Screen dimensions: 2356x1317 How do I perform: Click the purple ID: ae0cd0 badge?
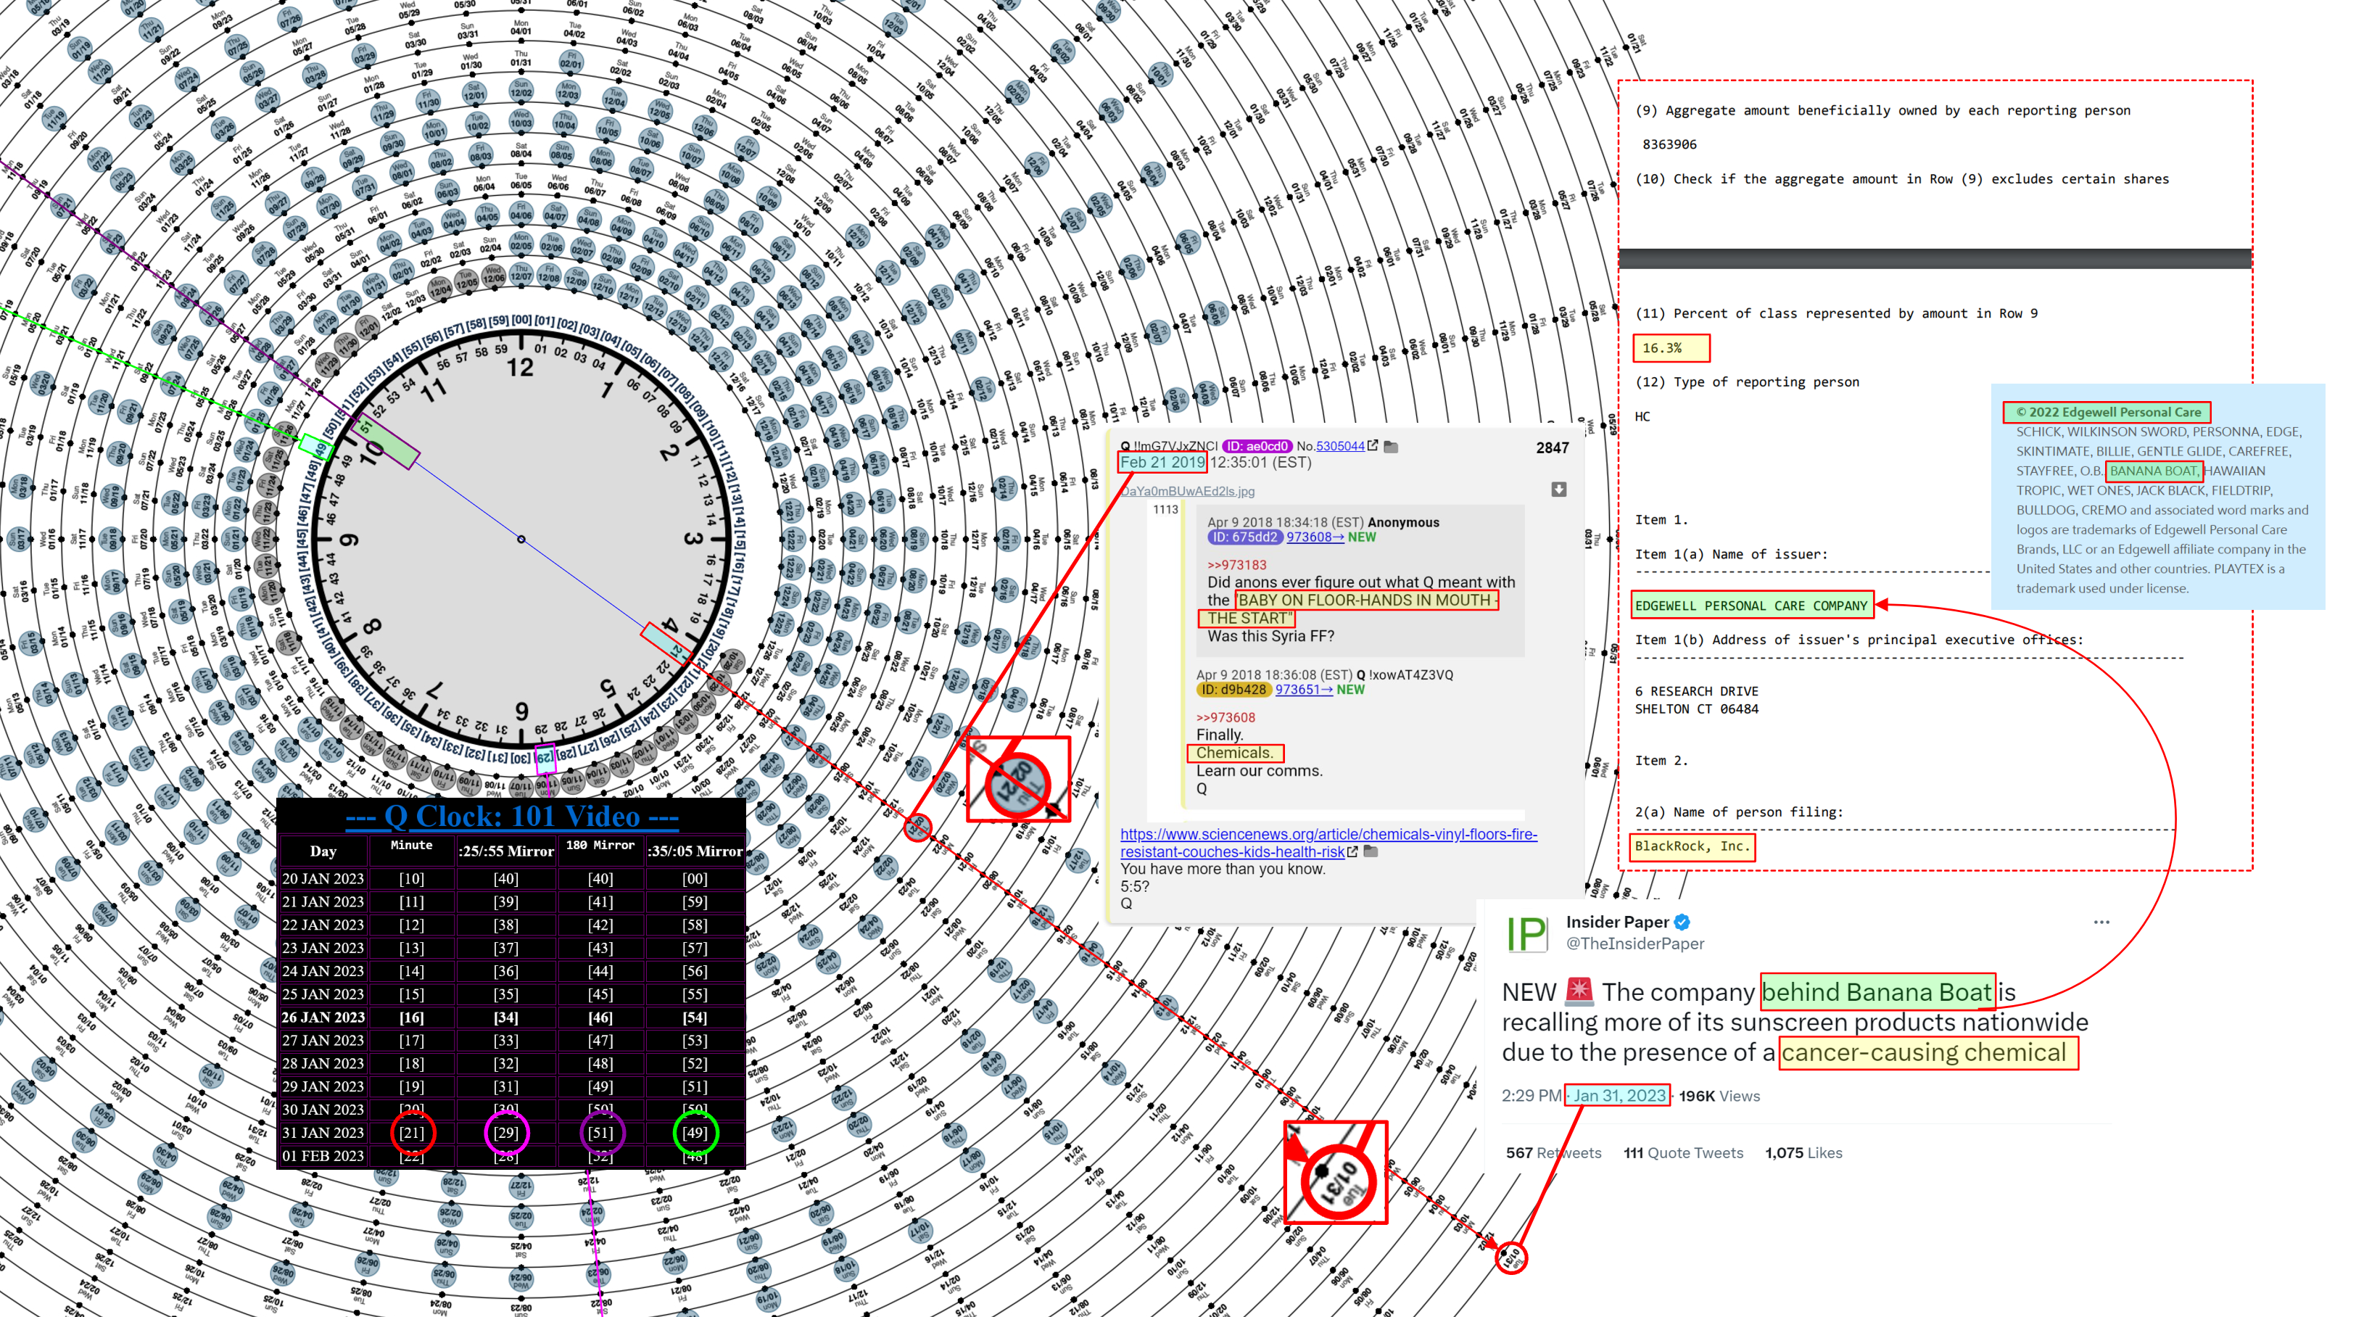[x=1256, y=446]
